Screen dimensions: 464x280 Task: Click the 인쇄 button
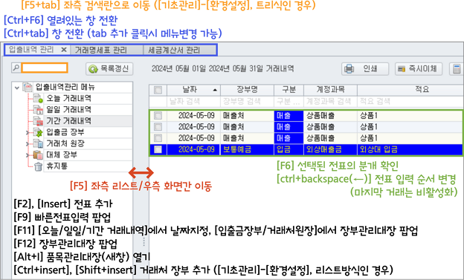pyautogui.click(x=365, y=69)
